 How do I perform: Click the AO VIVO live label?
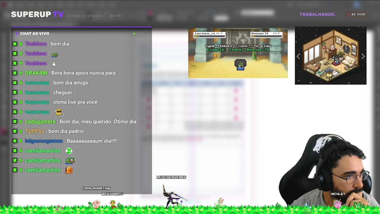pyautogui.click(x=358, y=14)
